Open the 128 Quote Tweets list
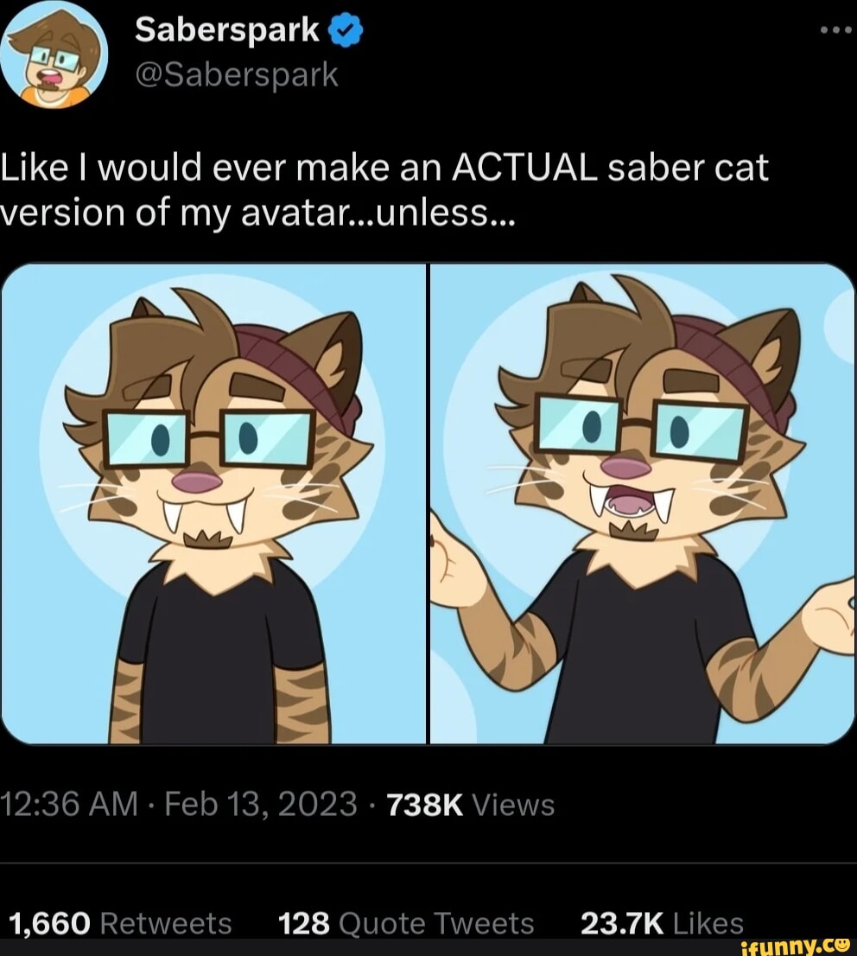The height and width of the screenshot is (956, 857). [406, 922]
